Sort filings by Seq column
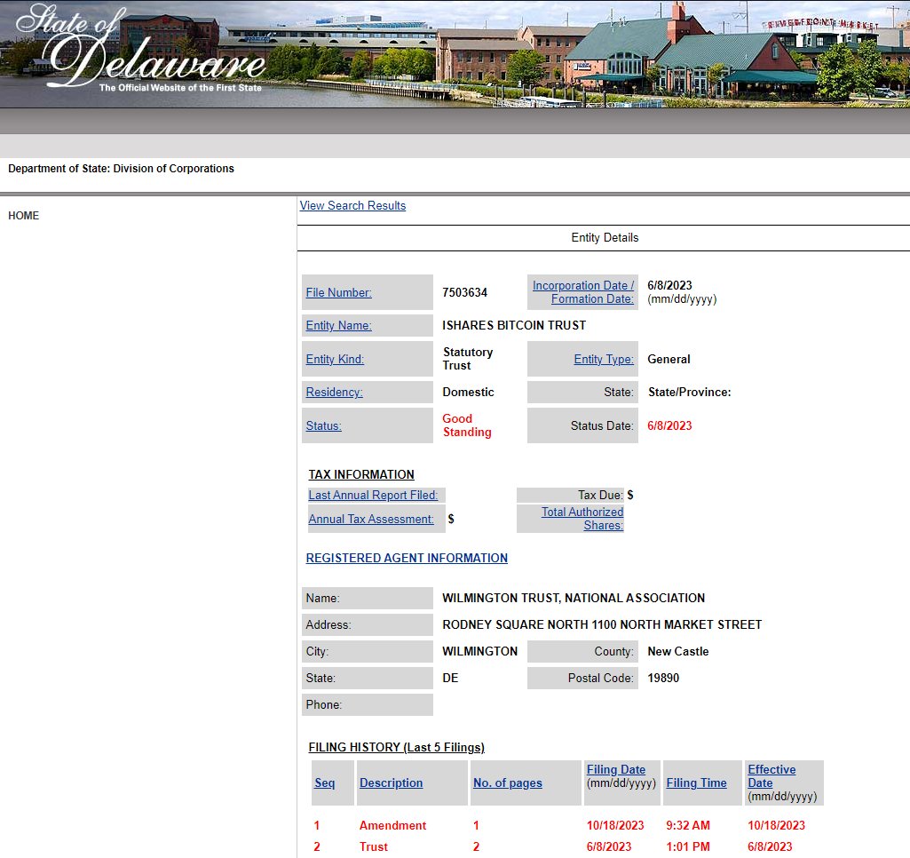This screenshot has width=910, height=858. click(324, 783)
